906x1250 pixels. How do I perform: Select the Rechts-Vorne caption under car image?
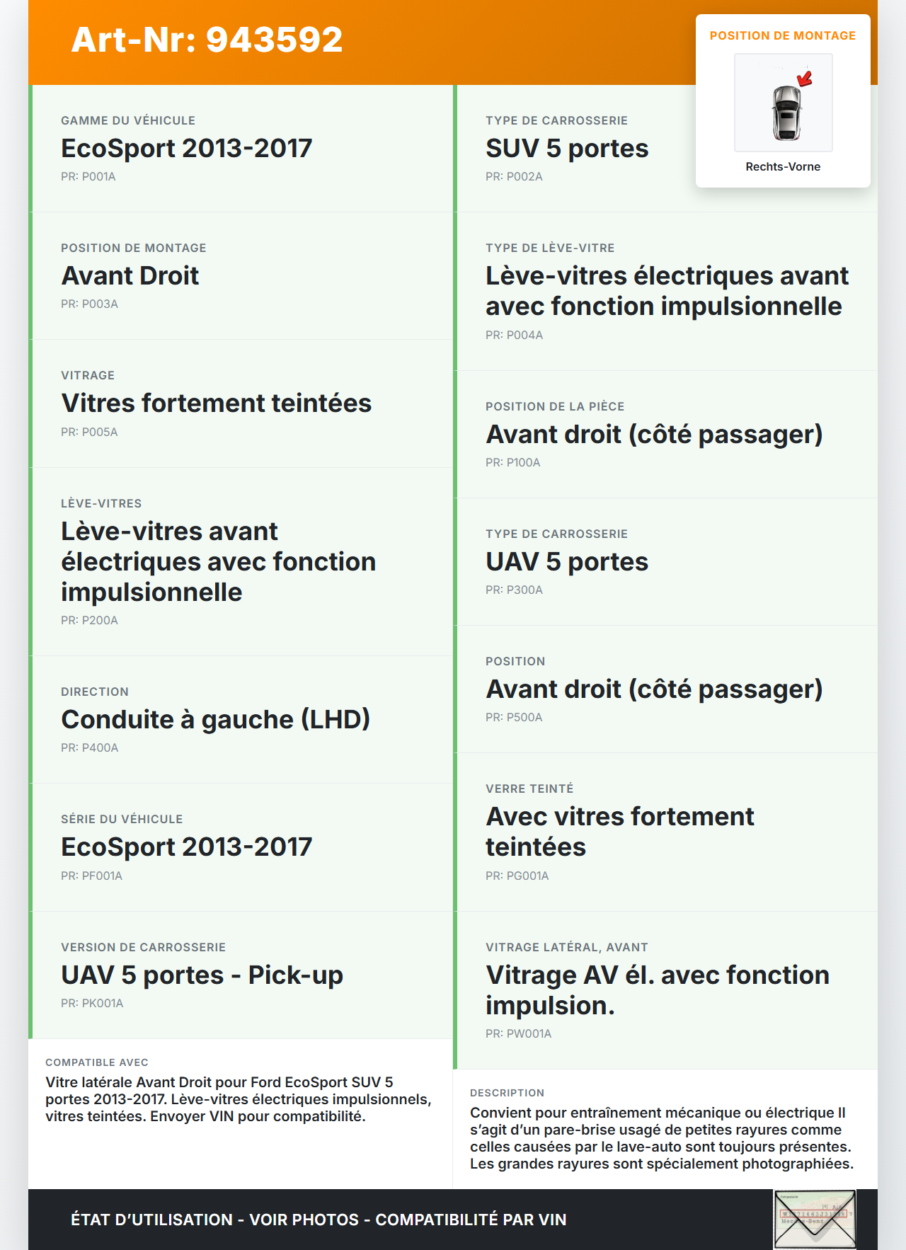pyautogui.click(x=783, y=166)
